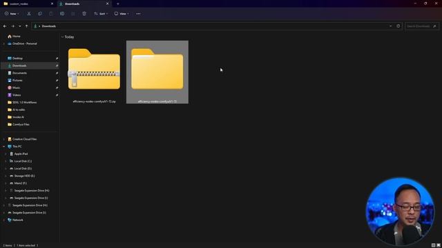
Task: Switch to details view in status bar
Action: [433, 245]
